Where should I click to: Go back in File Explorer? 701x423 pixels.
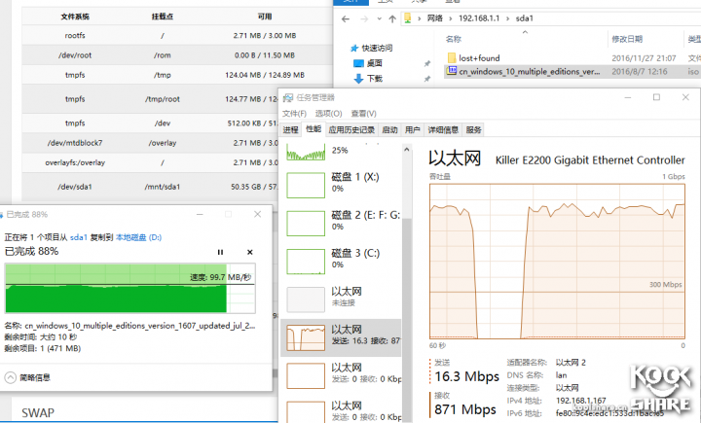tap(345, 18)
